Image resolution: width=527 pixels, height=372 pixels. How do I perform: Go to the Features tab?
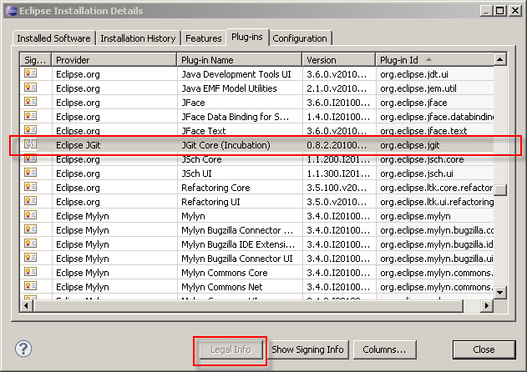tap(203, 38)
